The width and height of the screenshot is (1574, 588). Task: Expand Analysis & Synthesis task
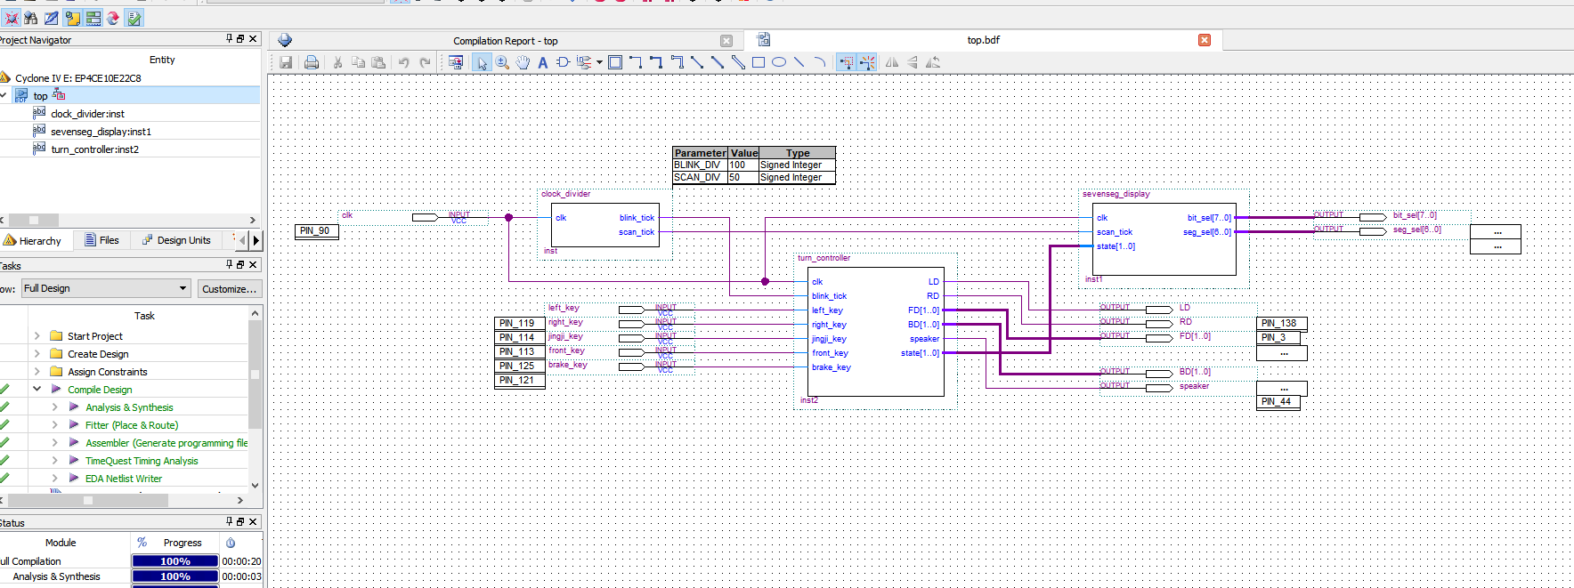(x=54, y=407)
